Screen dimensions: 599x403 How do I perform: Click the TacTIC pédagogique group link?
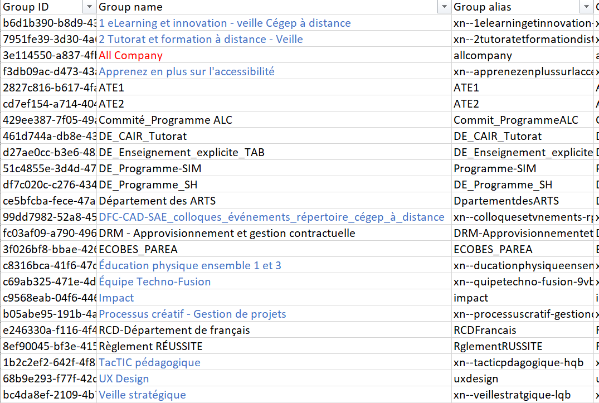point(149,362)
